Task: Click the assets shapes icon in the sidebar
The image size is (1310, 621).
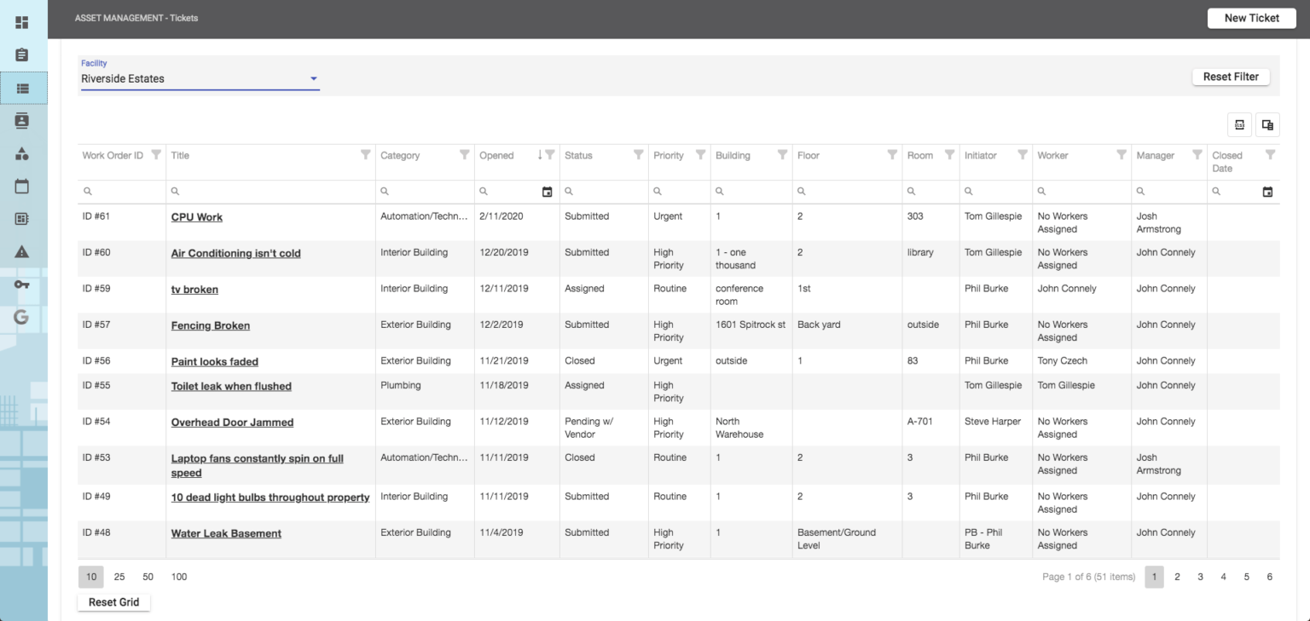Action: (21, 153)
